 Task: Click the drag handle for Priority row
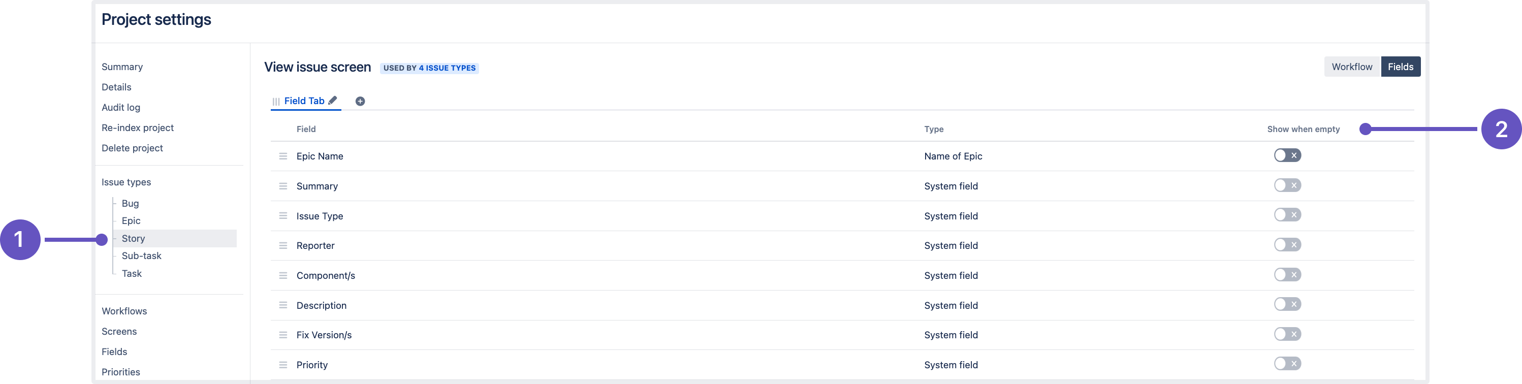click(283, 365)
